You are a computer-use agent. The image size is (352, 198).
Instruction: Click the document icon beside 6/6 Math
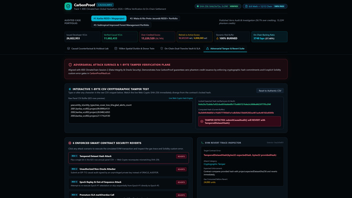246,6
